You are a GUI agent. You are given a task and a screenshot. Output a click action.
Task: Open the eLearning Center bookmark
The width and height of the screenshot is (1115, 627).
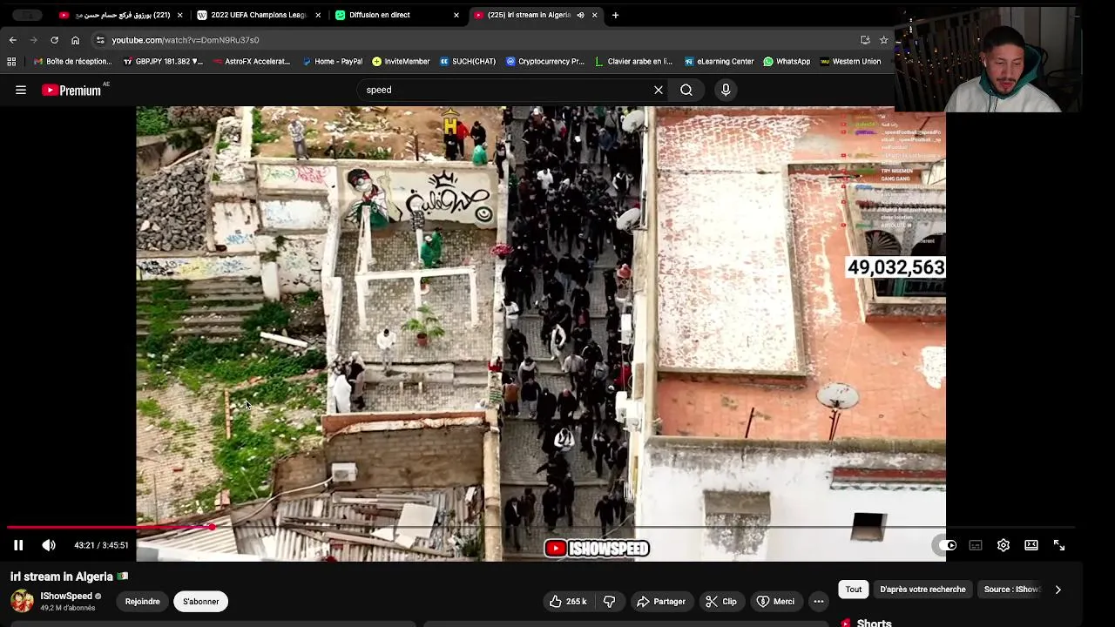click(719, 62)
